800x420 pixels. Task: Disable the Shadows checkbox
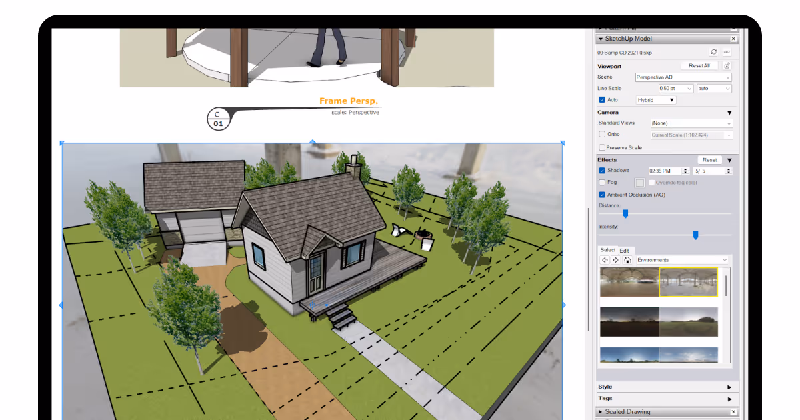tap(602, 171)
